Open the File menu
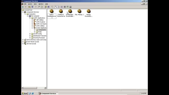The height and width of the screenshot is (95, 169). tap(25, 4)
